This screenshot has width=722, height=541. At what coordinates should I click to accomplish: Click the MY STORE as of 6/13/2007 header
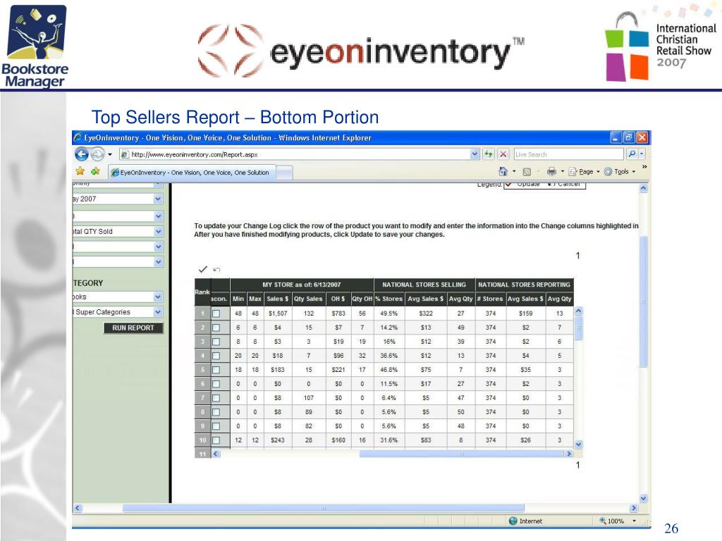click(302, 285)
